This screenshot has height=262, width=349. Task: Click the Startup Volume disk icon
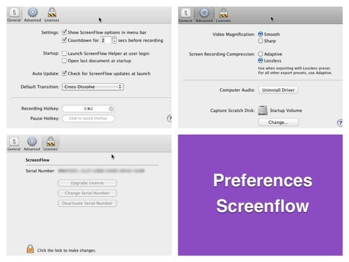click(263, 110)
